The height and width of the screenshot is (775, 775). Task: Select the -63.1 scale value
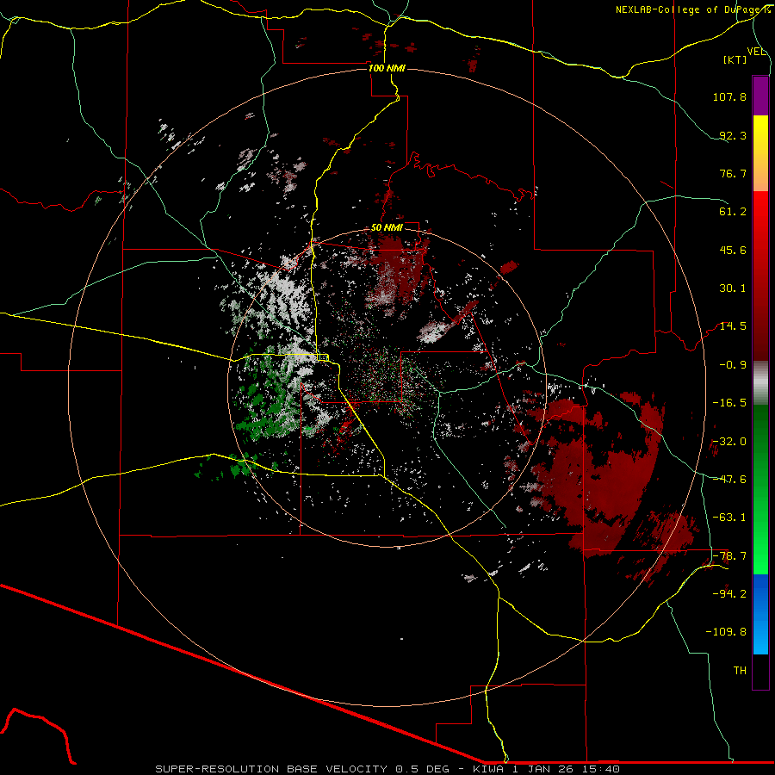pos(729,518)
